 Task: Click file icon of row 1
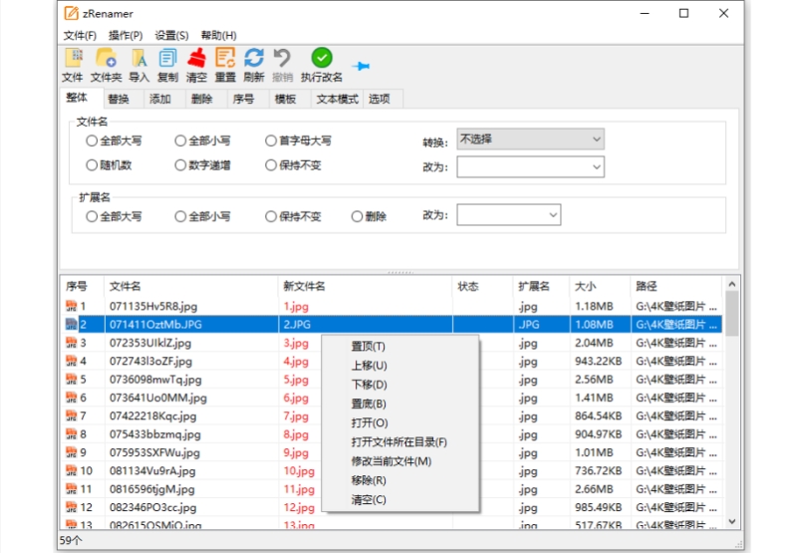71,306
